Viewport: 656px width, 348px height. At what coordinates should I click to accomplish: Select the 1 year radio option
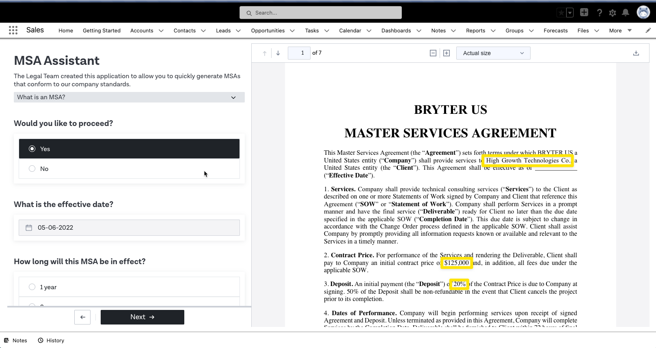(x=129, y=287)
